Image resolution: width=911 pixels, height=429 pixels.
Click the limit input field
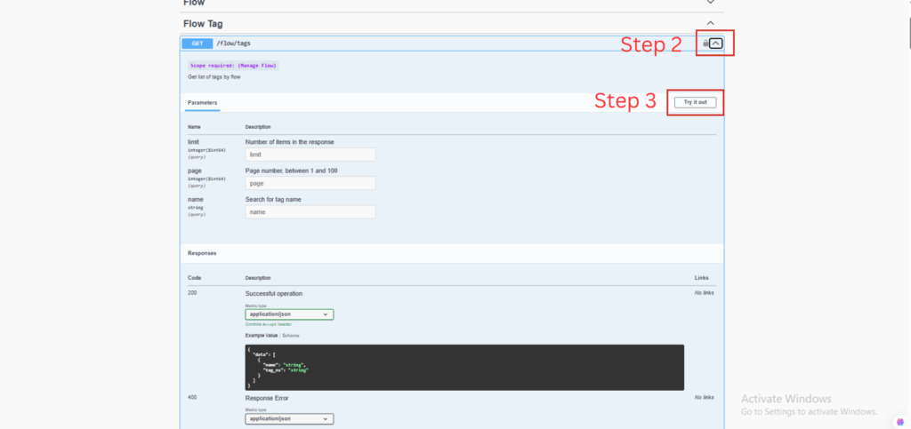tap(310, 155)
